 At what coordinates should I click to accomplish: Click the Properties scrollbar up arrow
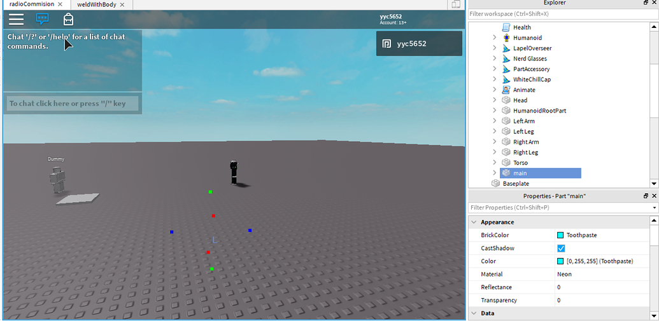tap(654, 221)
